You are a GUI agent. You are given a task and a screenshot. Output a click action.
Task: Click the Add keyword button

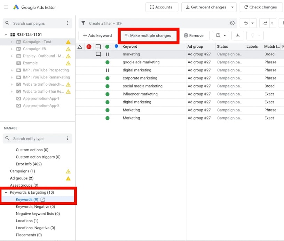tap(97, 36)
